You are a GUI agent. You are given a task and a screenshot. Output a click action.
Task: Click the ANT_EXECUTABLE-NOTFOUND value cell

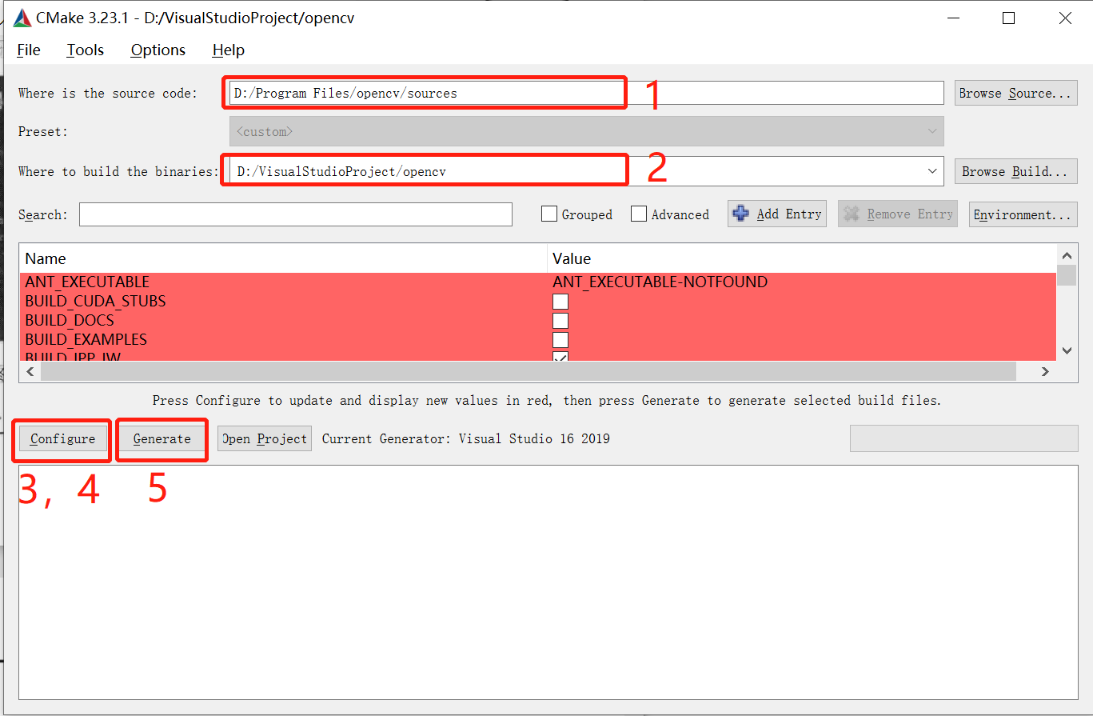coord(660,282)
